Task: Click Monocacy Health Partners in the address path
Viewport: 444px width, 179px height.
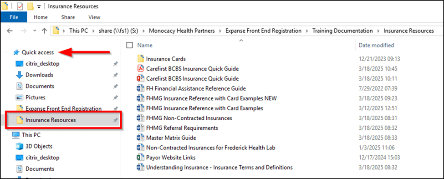Action: coord(182,31)
